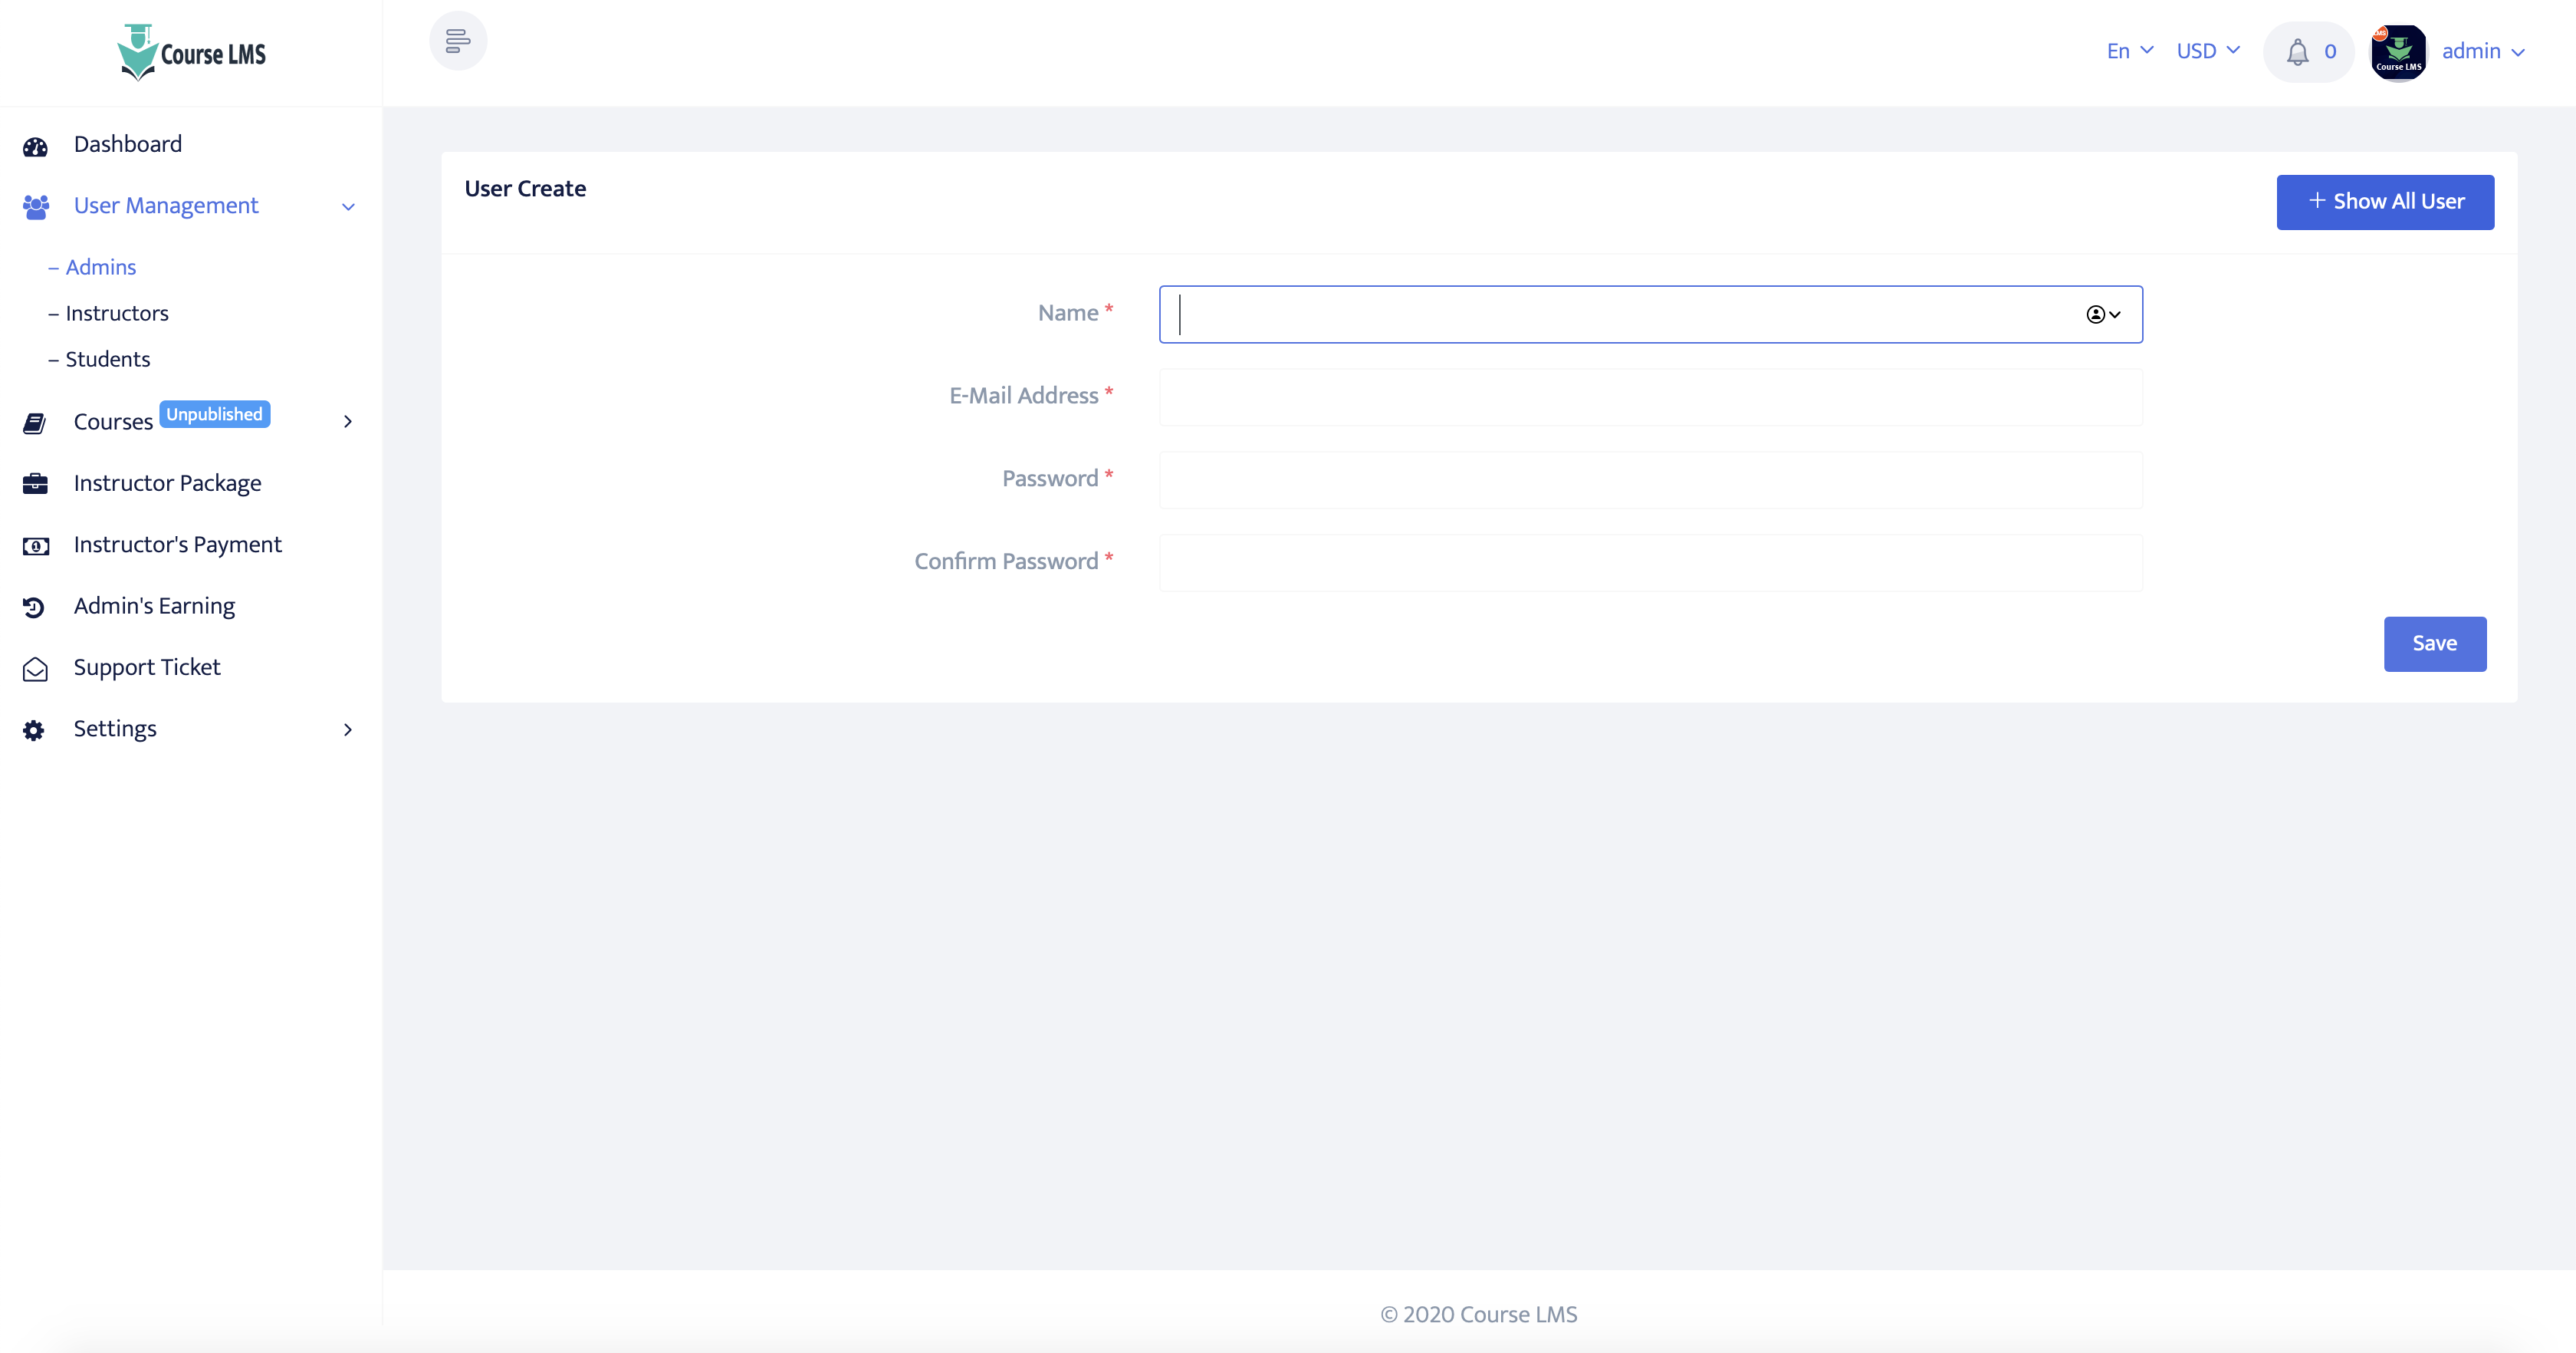Select the Instructor's Payment money icon

click(36, 545)
